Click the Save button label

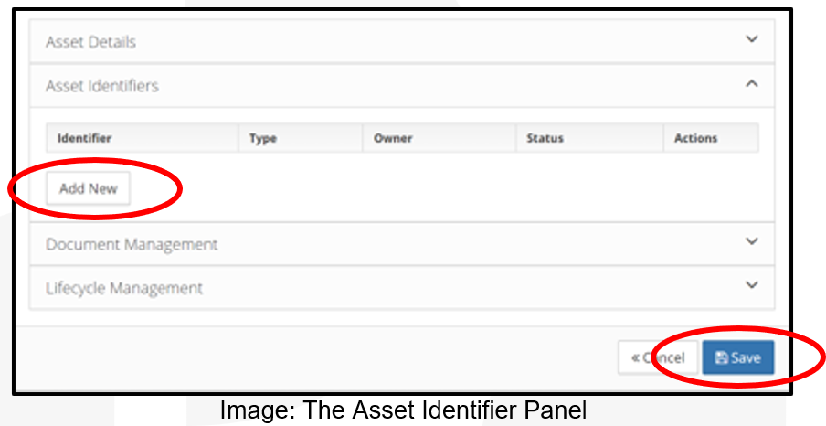point(746,358)
